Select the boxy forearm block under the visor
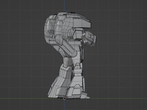The height and width of the screenshot is (110, 147). [x=78, y=34]
